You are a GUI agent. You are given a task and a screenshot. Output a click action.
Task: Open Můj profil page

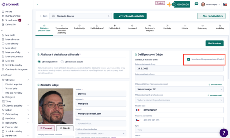click(x=10, y=35)
